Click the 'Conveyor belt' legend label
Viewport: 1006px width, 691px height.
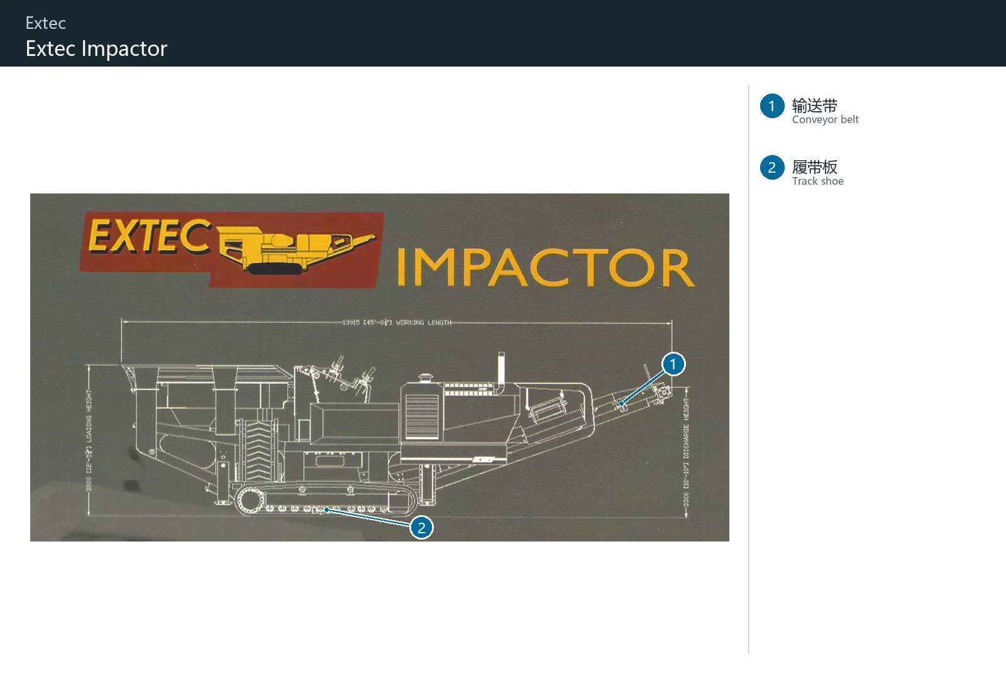click(825, 119)
